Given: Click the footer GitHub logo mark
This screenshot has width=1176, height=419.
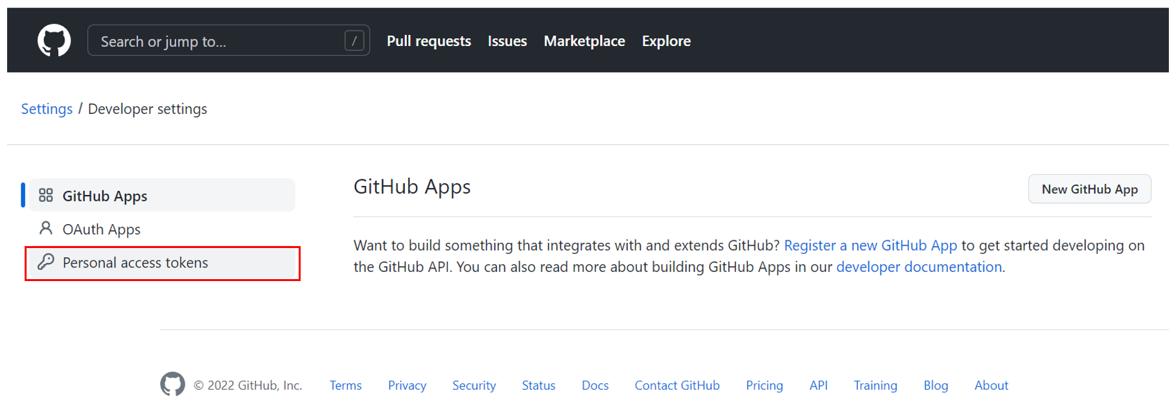Looking at the screenshot, I should (x=172, y=384).
